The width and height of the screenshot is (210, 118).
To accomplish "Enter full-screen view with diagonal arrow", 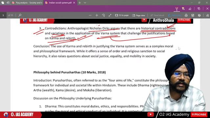I will pyautogui.click(x=110, y=15).
